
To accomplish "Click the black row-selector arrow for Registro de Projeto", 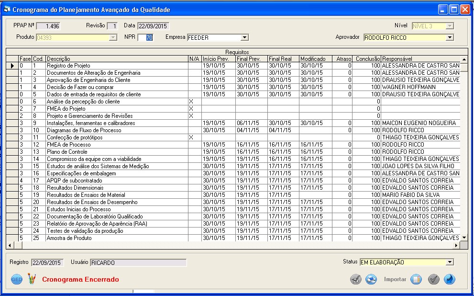I will click(x=12, y=66).
